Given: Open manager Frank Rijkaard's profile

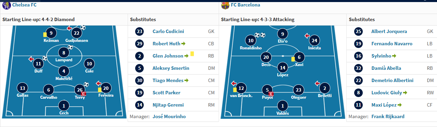Looking at the screenshot, I should coord(388,116).
